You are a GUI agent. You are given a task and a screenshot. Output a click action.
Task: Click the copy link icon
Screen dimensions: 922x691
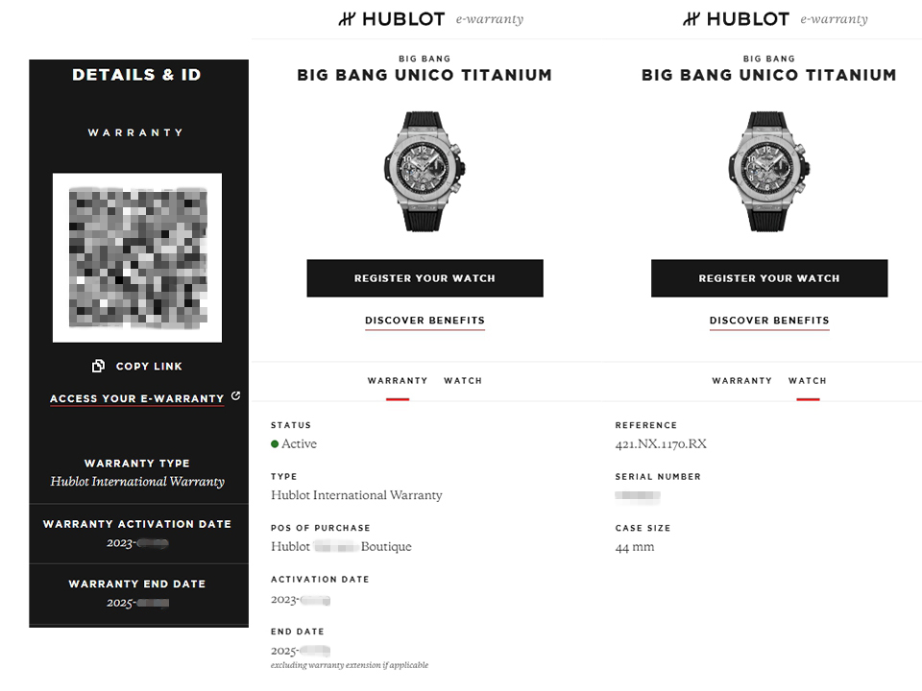(98, 367)
